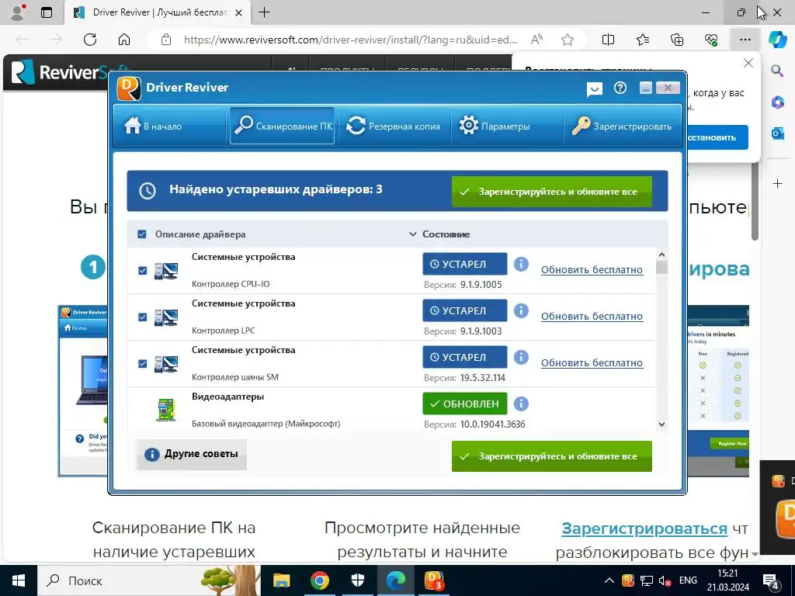Viewport: 795px width, 596px height.
Task: Uncheck Контроллер CPU-IO driver checkbox
Action: pos(143,271)
